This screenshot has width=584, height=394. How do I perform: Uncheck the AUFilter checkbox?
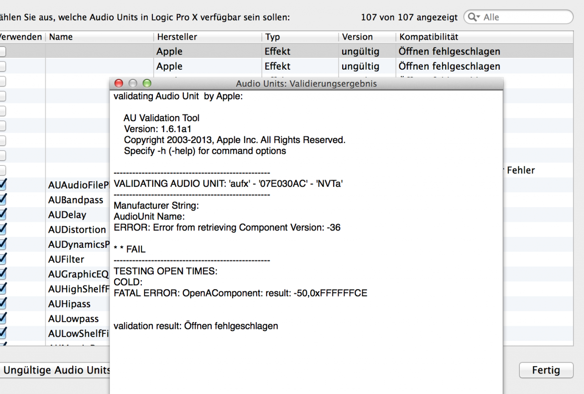coord(2,259)
